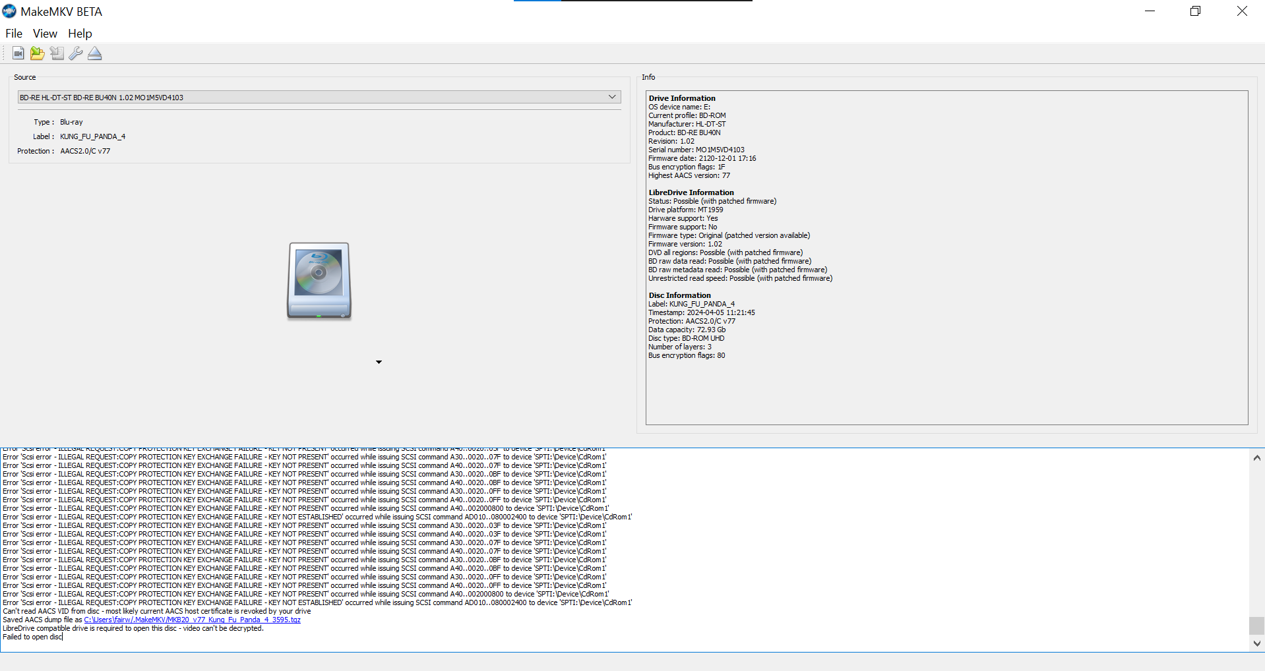The height and width of the screenshot is (671, 1265).
Task: Minimize the MakeMKV window
Action: 1150,11
